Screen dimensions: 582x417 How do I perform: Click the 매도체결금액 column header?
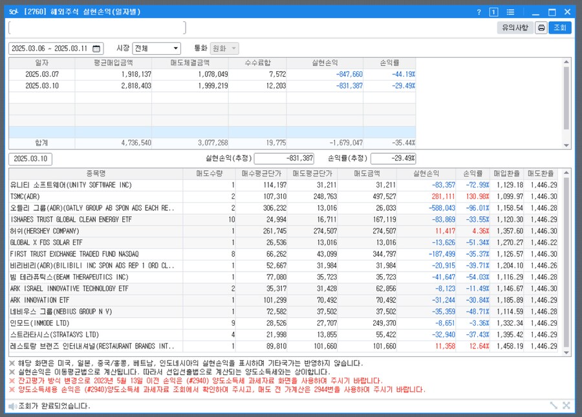[x=190, y=63]
